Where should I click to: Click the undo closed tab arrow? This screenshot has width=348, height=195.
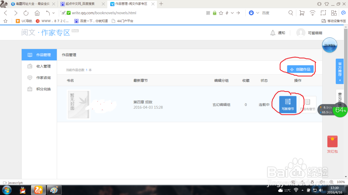pos(48,13)
